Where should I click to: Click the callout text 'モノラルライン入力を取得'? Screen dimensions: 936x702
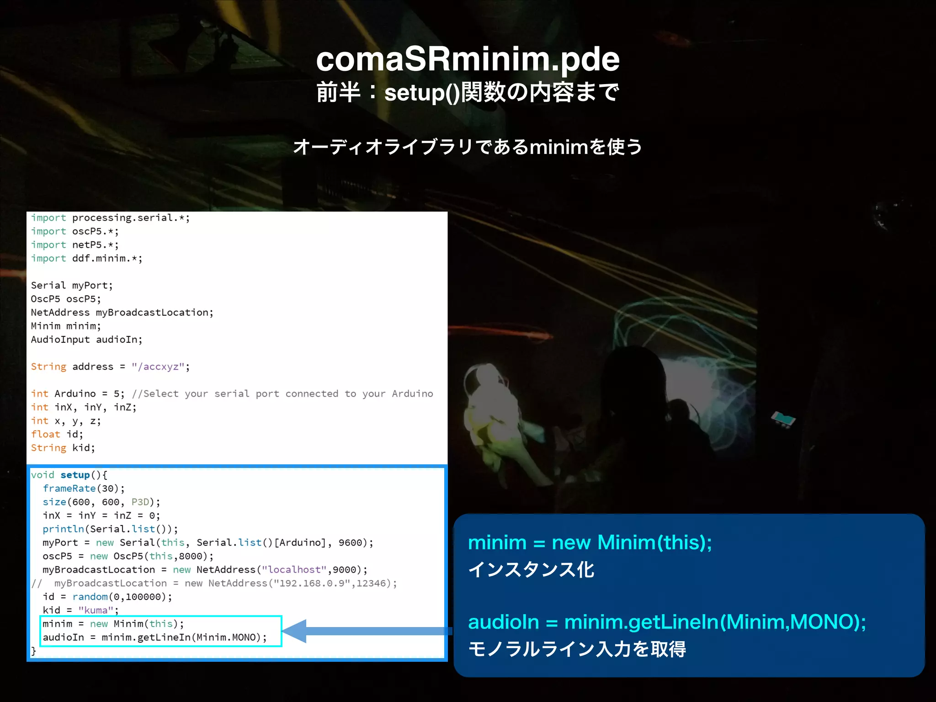tap(577, 649)
